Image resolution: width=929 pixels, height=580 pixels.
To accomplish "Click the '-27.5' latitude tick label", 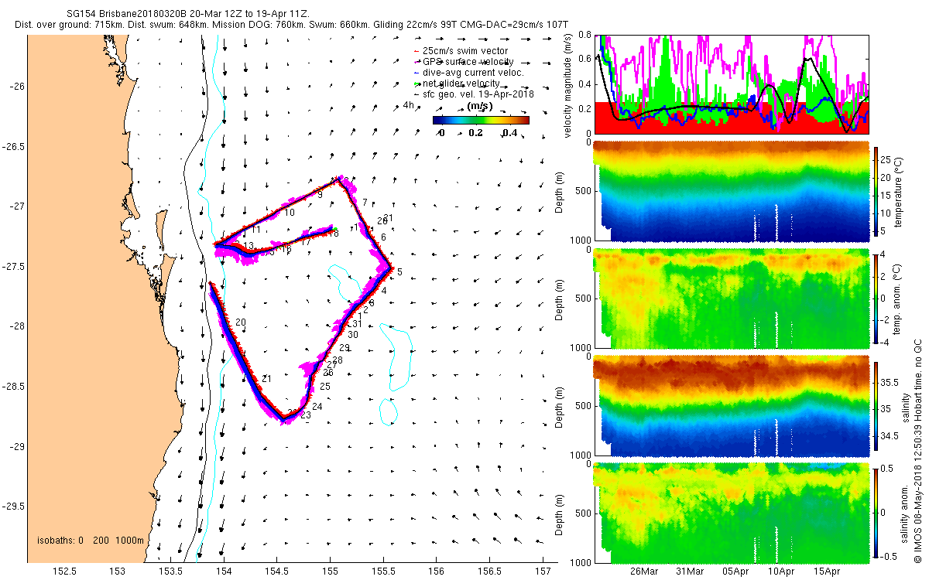I will [12, 266].
